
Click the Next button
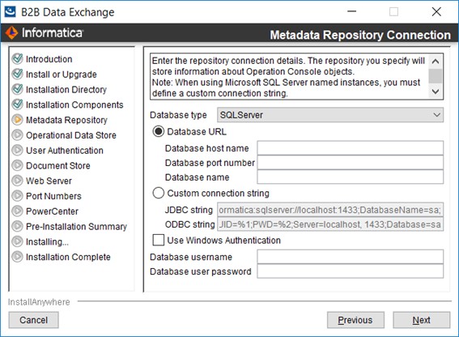point(422,320)
